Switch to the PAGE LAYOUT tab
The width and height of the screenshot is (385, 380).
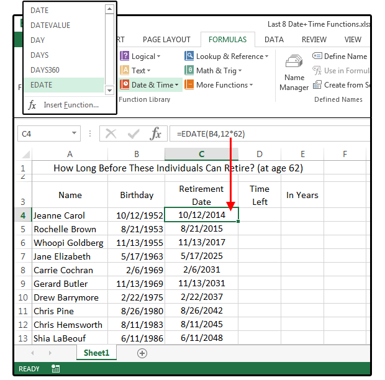(166, 40)
